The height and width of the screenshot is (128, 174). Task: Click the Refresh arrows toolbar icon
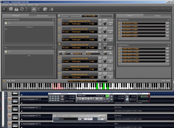click(x=22, y=9)
